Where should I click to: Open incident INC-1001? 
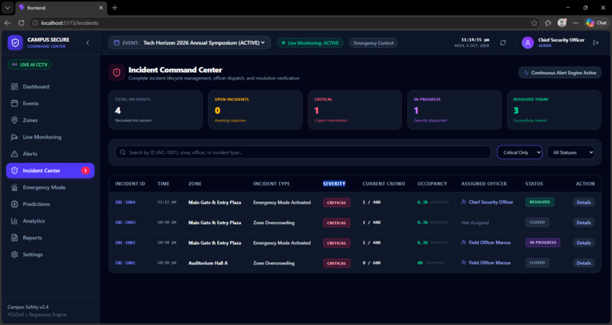125,263
